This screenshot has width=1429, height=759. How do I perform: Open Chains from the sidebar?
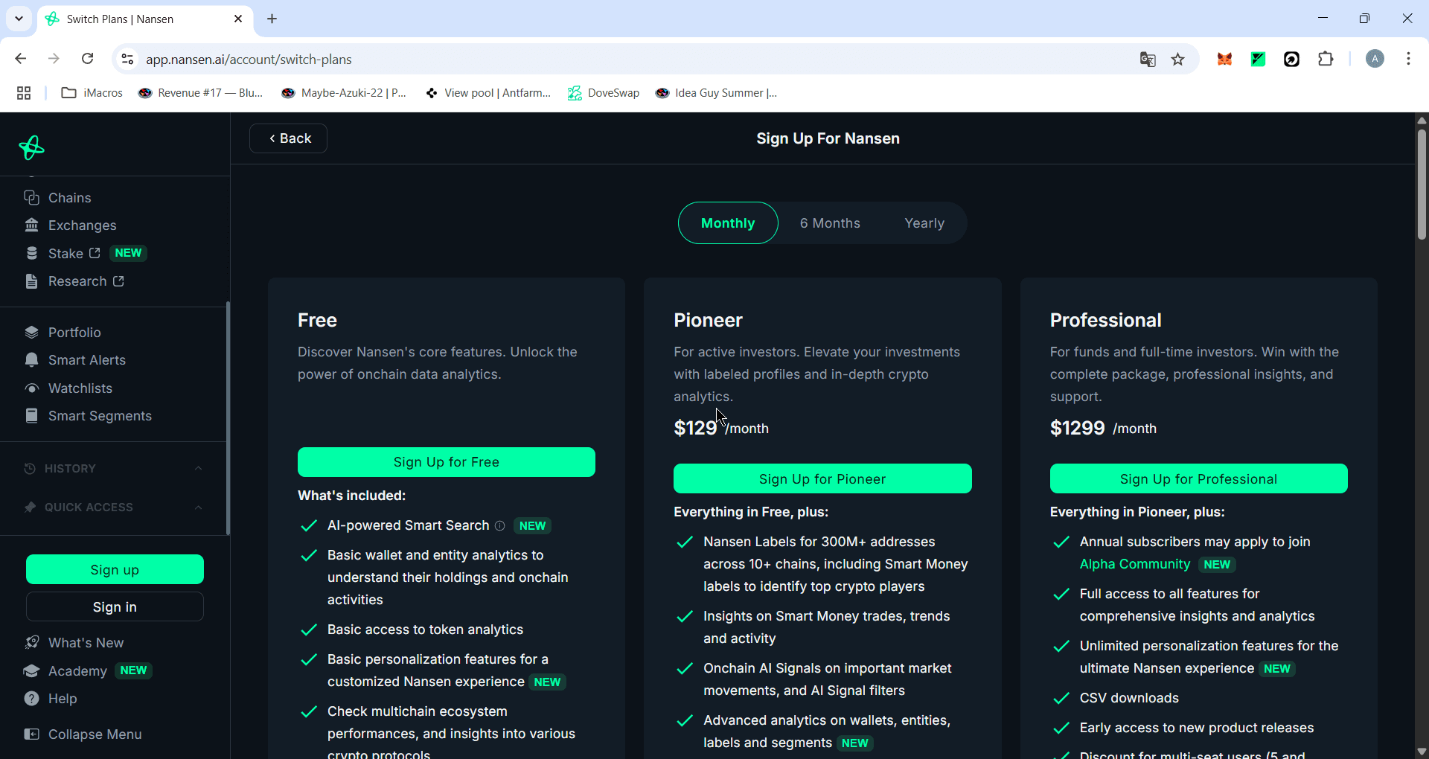pyautogui.click(x=57, y=198)
